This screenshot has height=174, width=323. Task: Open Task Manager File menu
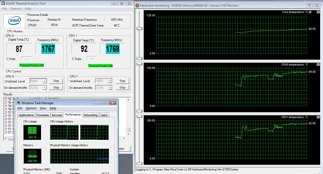click(20, 108)
